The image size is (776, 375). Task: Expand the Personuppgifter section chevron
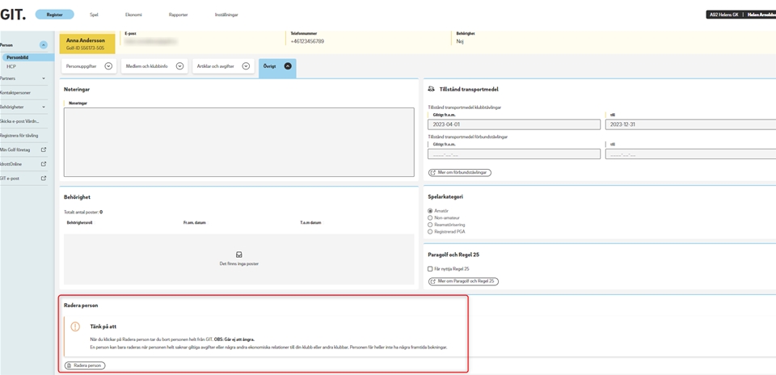tap(108, 66)
